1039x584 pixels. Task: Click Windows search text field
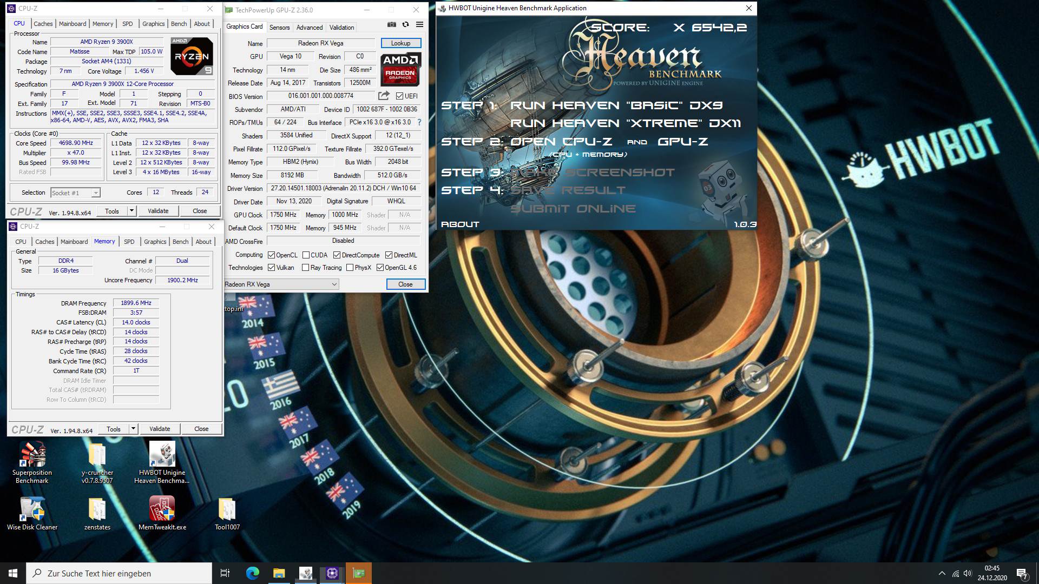click(119, 573)
